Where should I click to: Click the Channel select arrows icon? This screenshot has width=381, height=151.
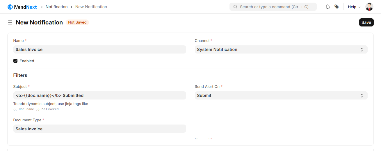(x=362, y=50)
